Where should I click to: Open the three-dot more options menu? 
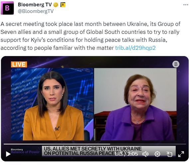click(186, 5)
